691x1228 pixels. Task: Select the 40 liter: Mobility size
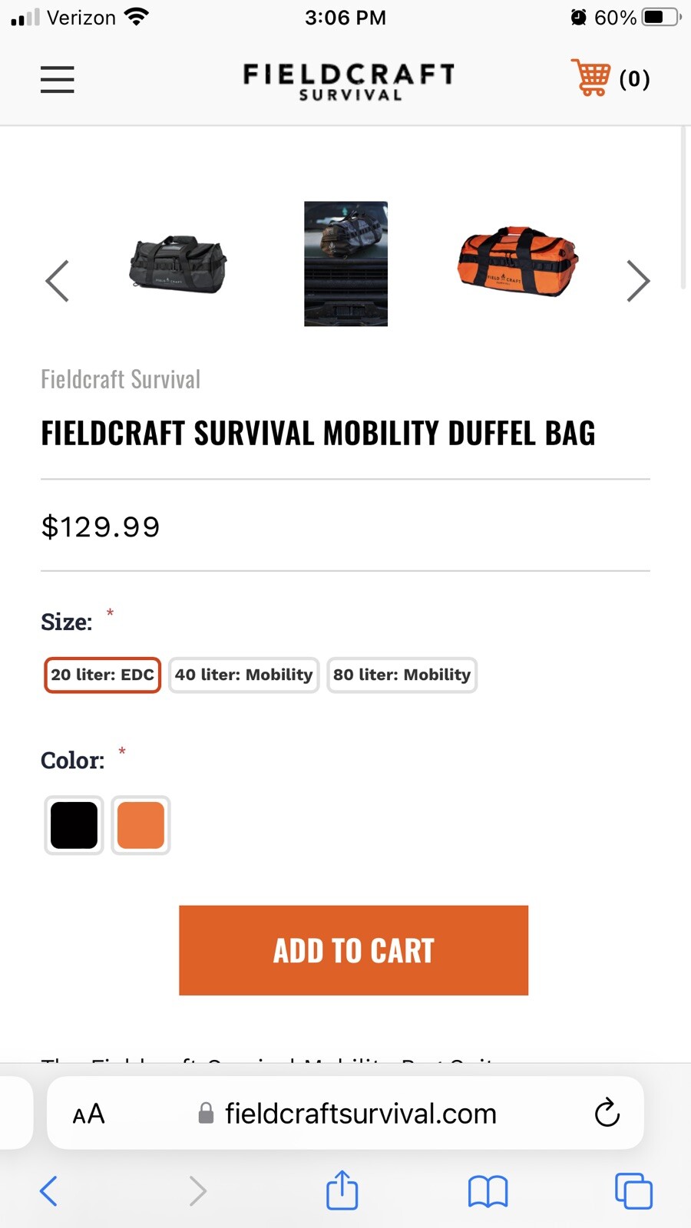[x=243, y=675]
